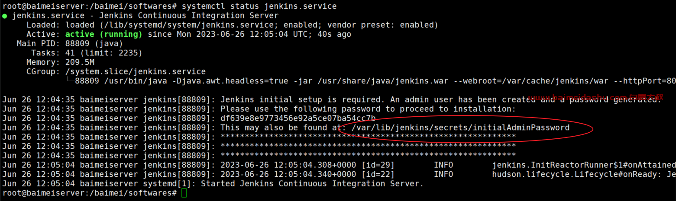
Task: Click the 'Memory: 209.5M' value
Action: tap(60, 62)
